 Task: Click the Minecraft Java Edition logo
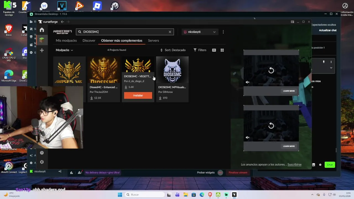pyautogui.click(x=63, y=32)
